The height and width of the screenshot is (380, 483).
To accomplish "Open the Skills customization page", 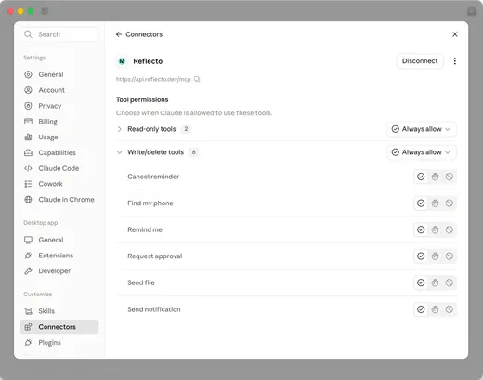I will point(59,311).
